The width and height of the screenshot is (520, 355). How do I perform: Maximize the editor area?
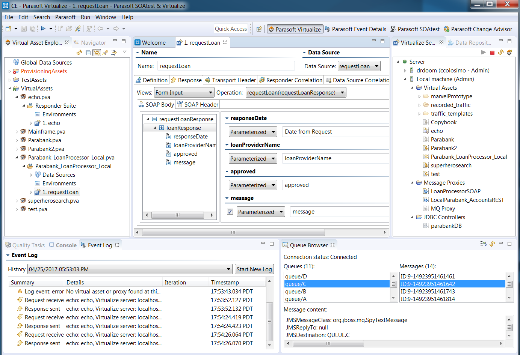click(x=382, y=41)
